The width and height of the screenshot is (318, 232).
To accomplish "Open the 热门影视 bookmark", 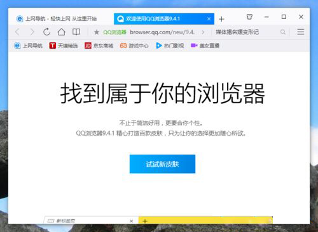I will point(170,46).
